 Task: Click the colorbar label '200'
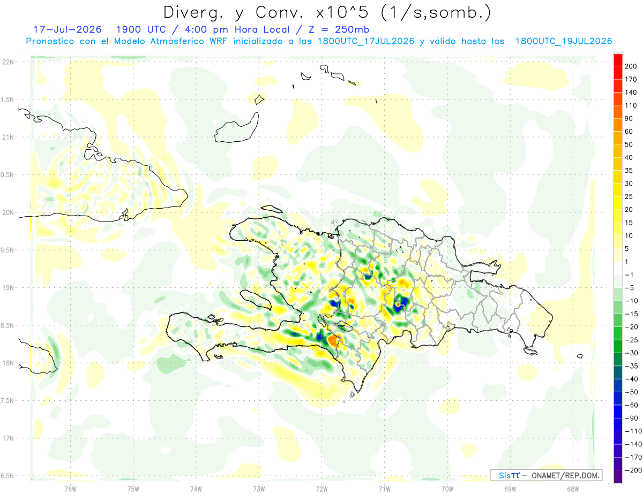(x=631, y=66)
